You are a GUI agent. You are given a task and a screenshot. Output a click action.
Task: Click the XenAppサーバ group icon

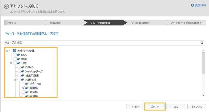(x=23, y=71)
